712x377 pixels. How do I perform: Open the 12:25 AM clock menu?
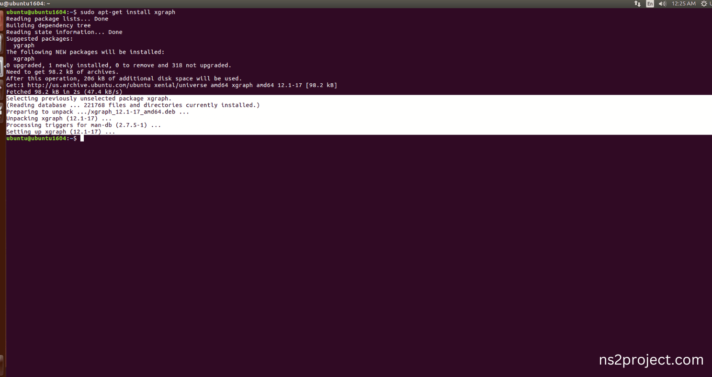pyautogui.click(x=684, y=3)
